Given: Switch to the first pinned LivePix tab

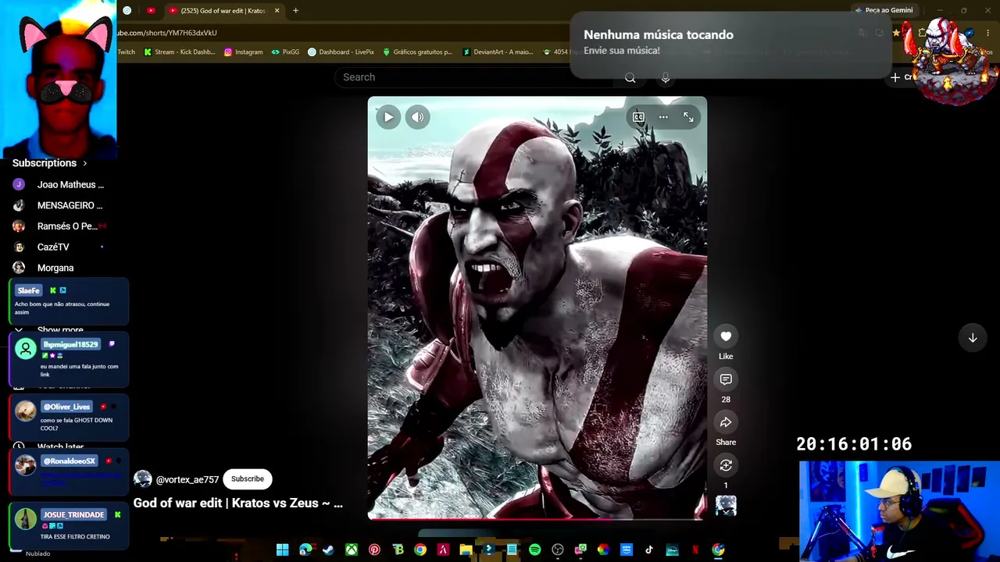Looking at the screenshot, I should 127,11.
